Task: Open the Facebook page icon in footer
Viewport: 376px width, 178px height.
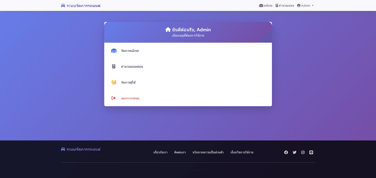Action: pos(286,152)
